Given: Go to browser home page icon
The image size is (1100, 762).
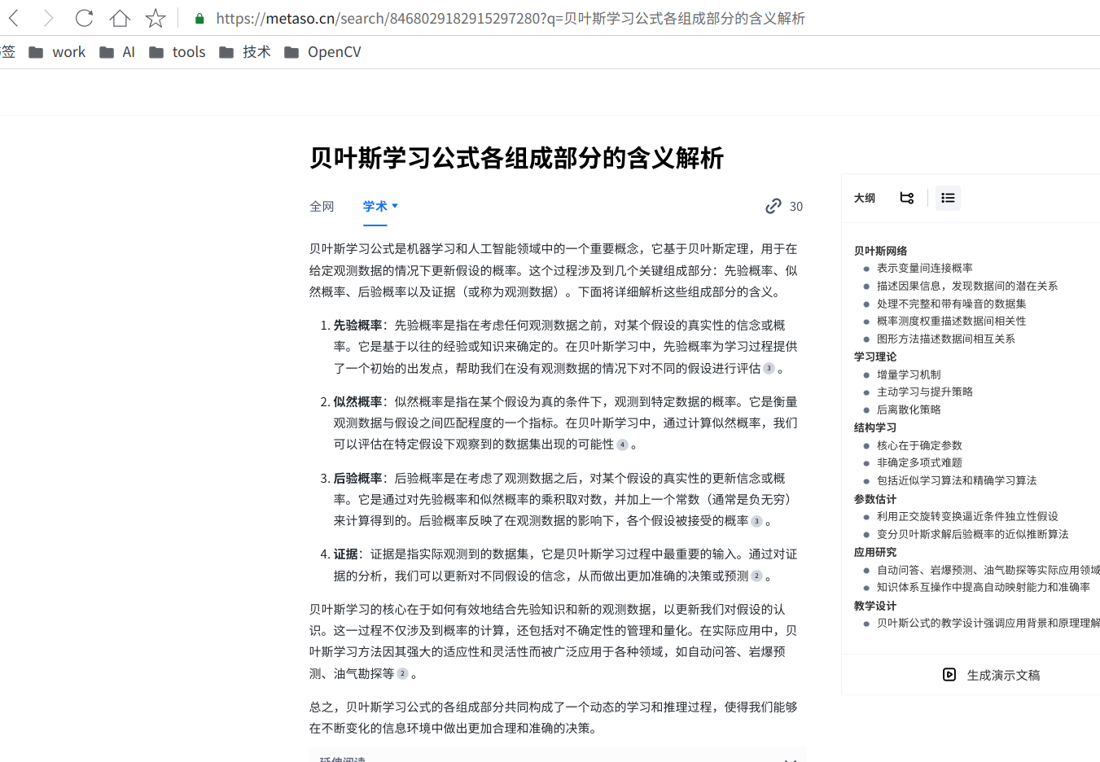Looking at the screenshot, I should 120,18.
